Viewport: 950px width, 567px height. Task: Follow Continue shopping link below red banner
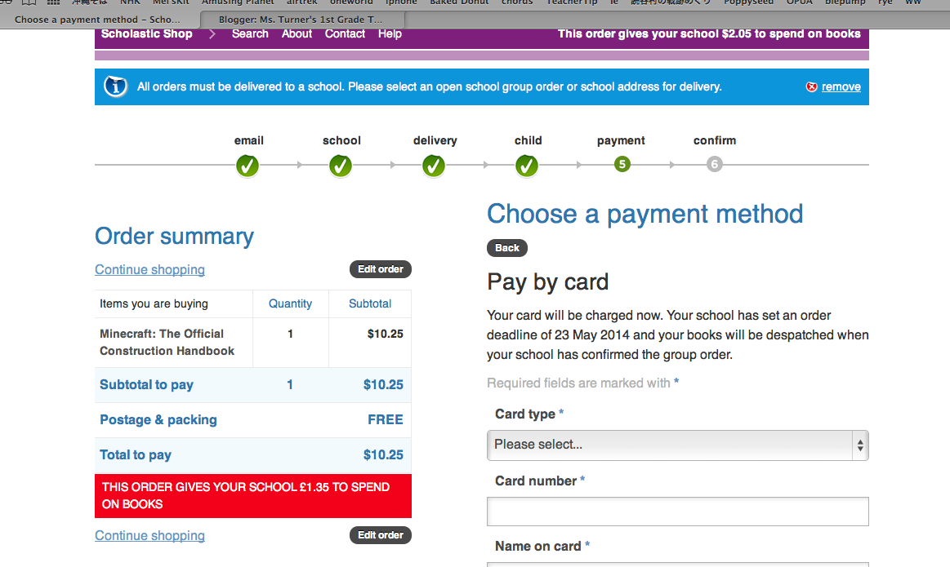[149, 535]
